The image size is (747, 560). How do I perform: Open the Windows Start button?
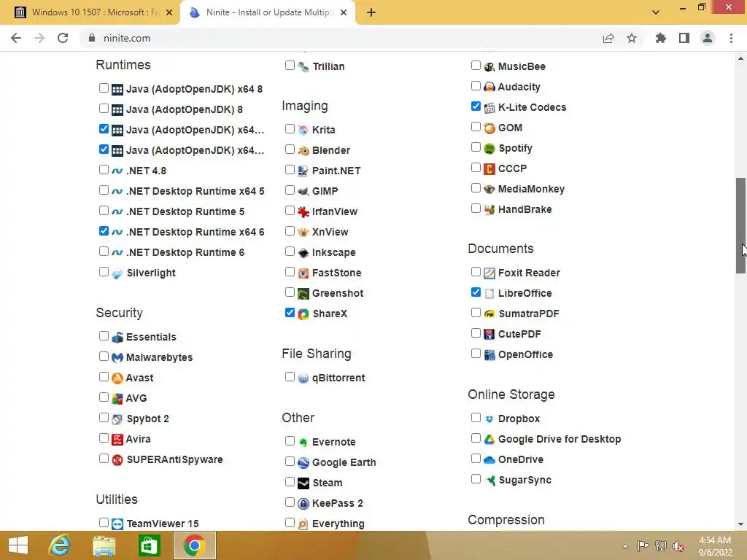[18, 545]
